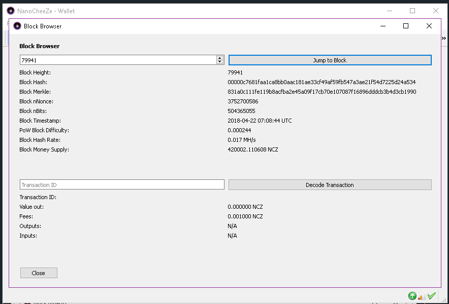Click the Block Height: label
Image resolution: width=449 pixels, height=304 pixels.
pyautogui.click(x=35, y=72)
